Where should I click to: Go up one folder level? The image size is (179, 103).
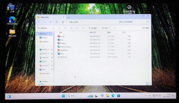click(x=51, y=22)
